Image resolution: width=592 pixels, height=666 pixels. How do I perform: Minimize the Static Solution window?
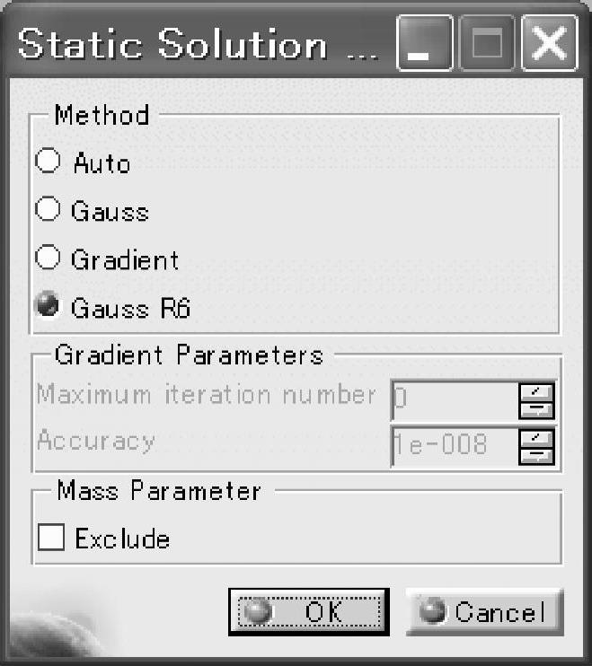click(425, 45)
